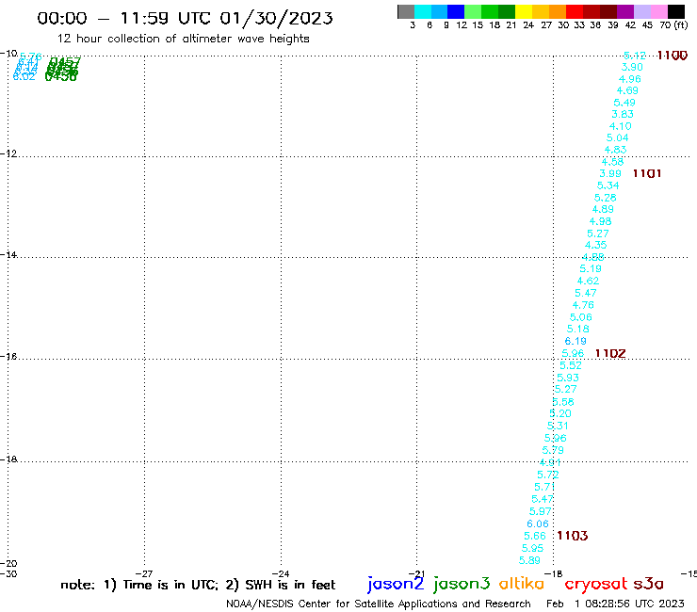Click the value '4.10'
The image size is (697, 612).
620,126
